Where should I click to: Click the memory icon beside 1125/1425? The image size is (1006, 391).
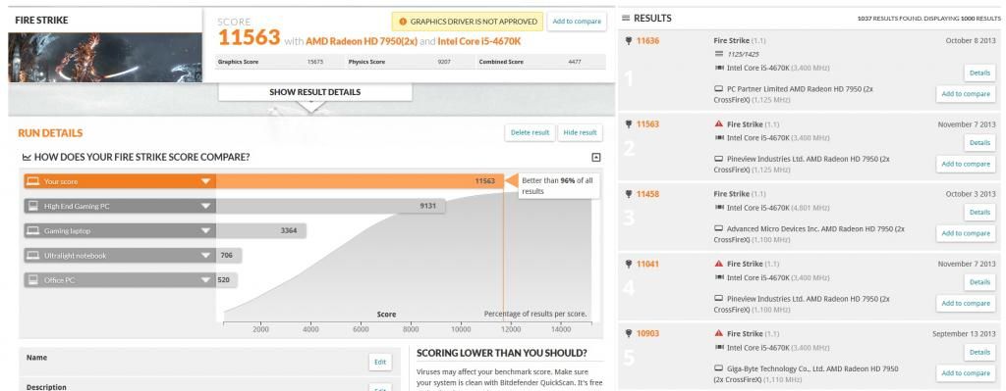pos(718,55)
